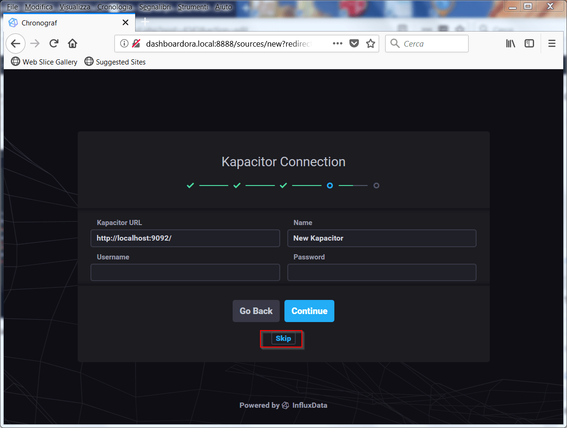Click the Kapacitor Connection heading
Screen dimensions: 567x428
point(283,162)
